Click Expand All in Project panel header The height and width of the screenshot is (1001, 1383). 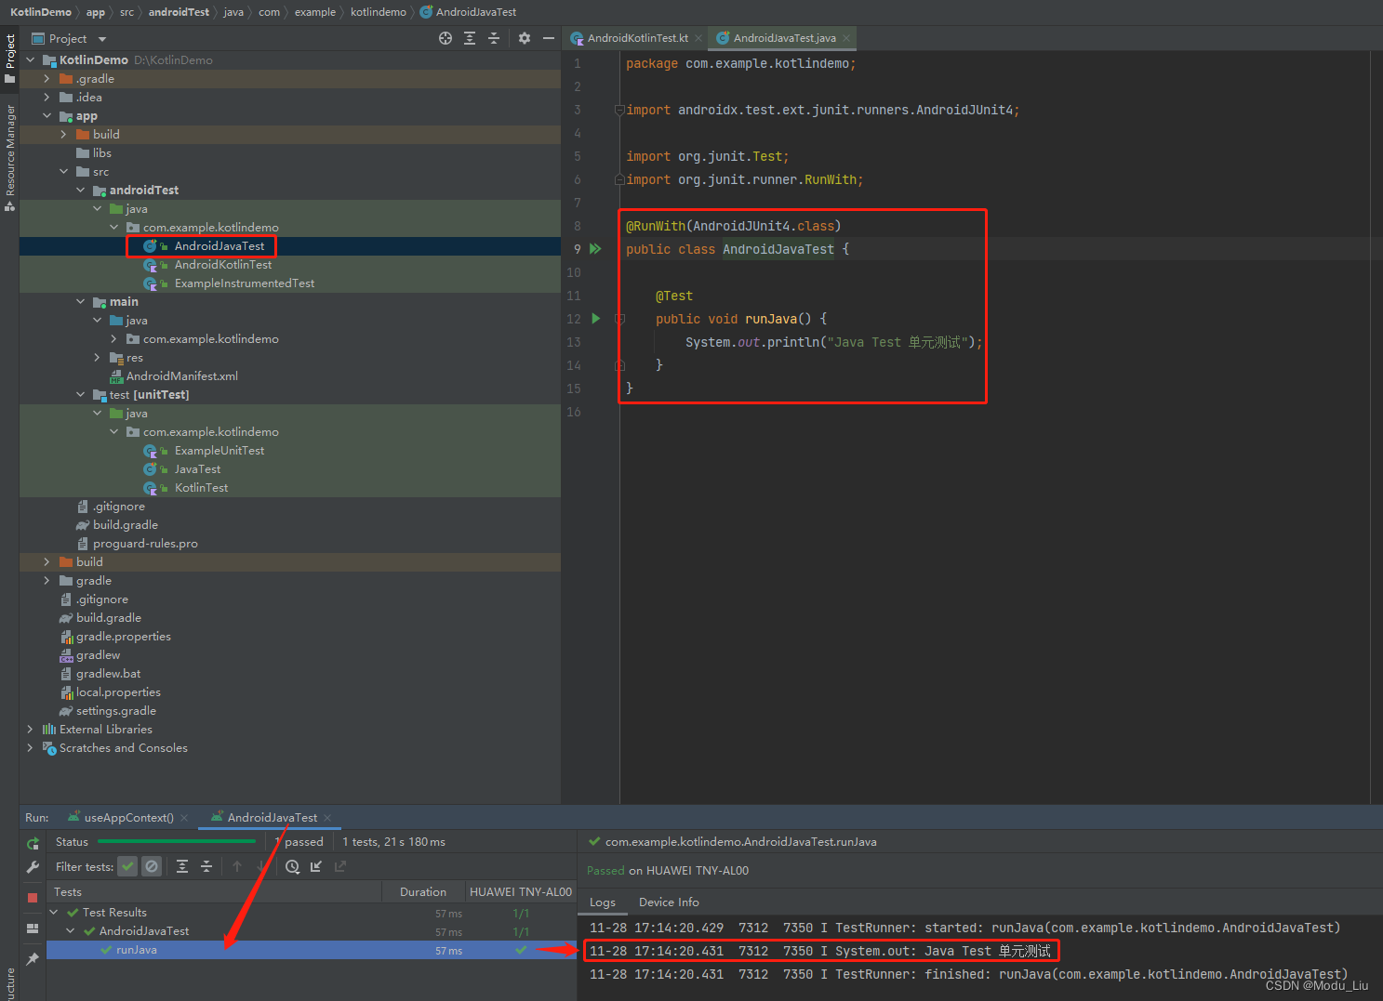pos(470,38)
